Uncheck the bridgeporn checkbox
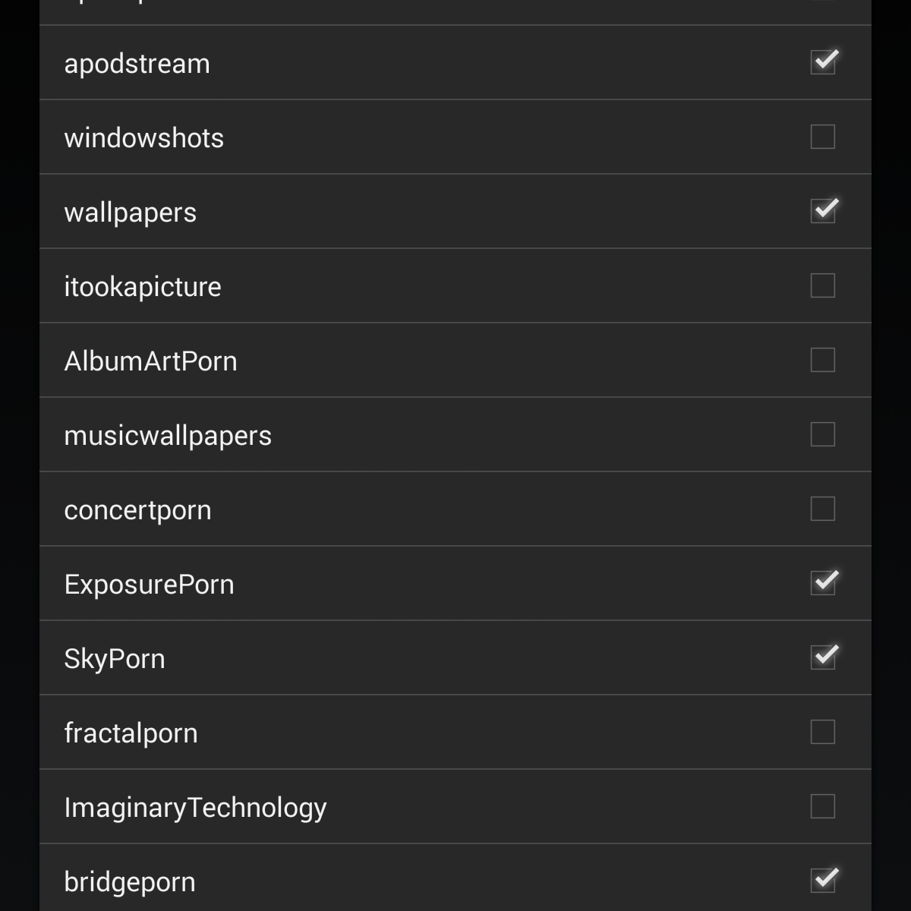This screenshot has width=911, height=911. click(823, 881)
